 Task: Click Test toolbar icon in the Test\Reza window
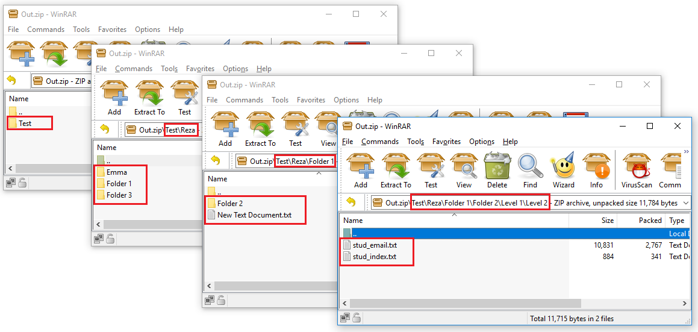coord(185,98)
